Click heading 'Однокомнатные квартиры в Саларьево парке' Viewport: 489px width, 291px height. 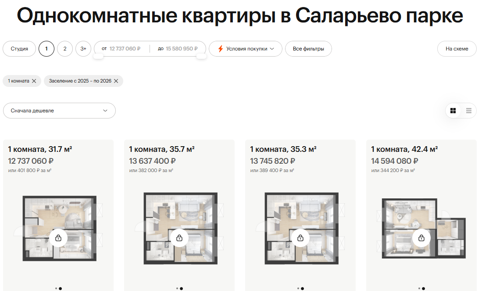(240, 16)
